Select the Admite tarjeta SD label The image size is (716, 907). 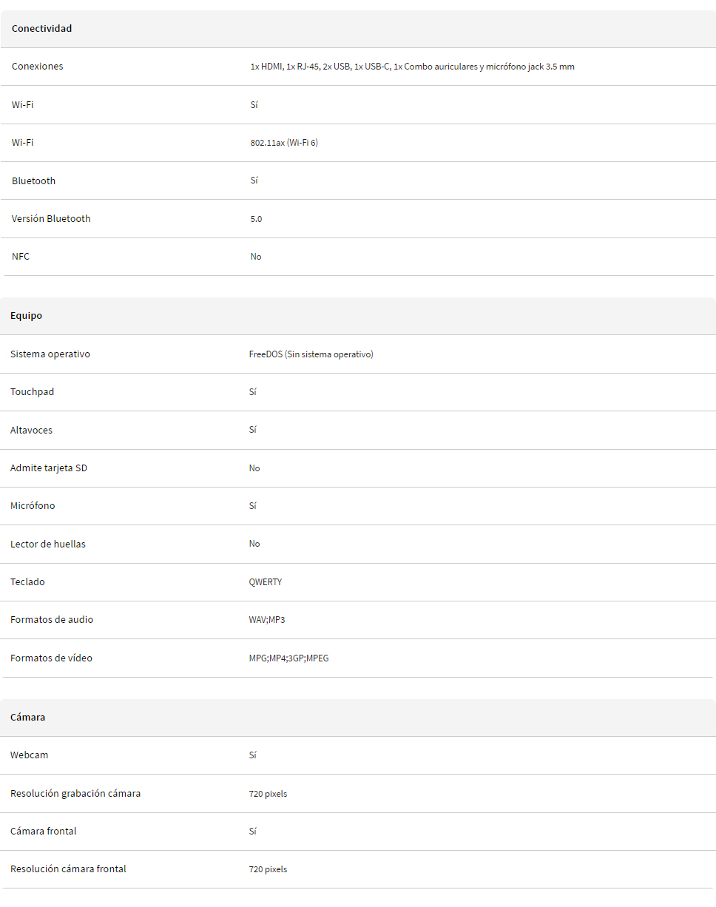(49, 468)
